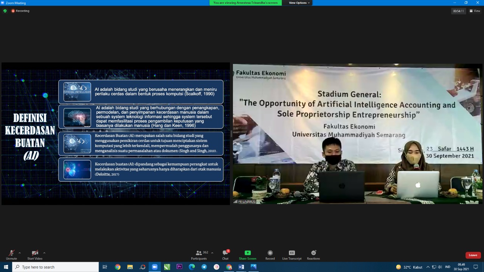The image size is (484, 272).
Task: Open the View layout menu
Action: click(x=475, y=11)
